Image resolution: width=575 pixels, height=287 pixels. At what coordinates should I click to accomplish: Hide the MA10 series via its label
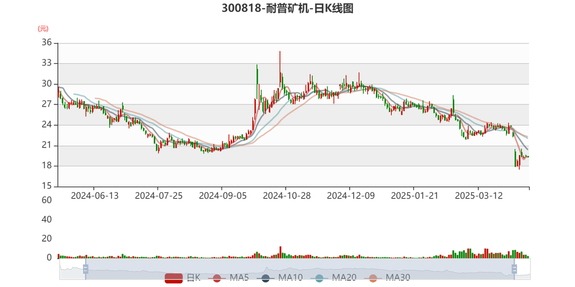pyautogui.click(x=290, y=278)
